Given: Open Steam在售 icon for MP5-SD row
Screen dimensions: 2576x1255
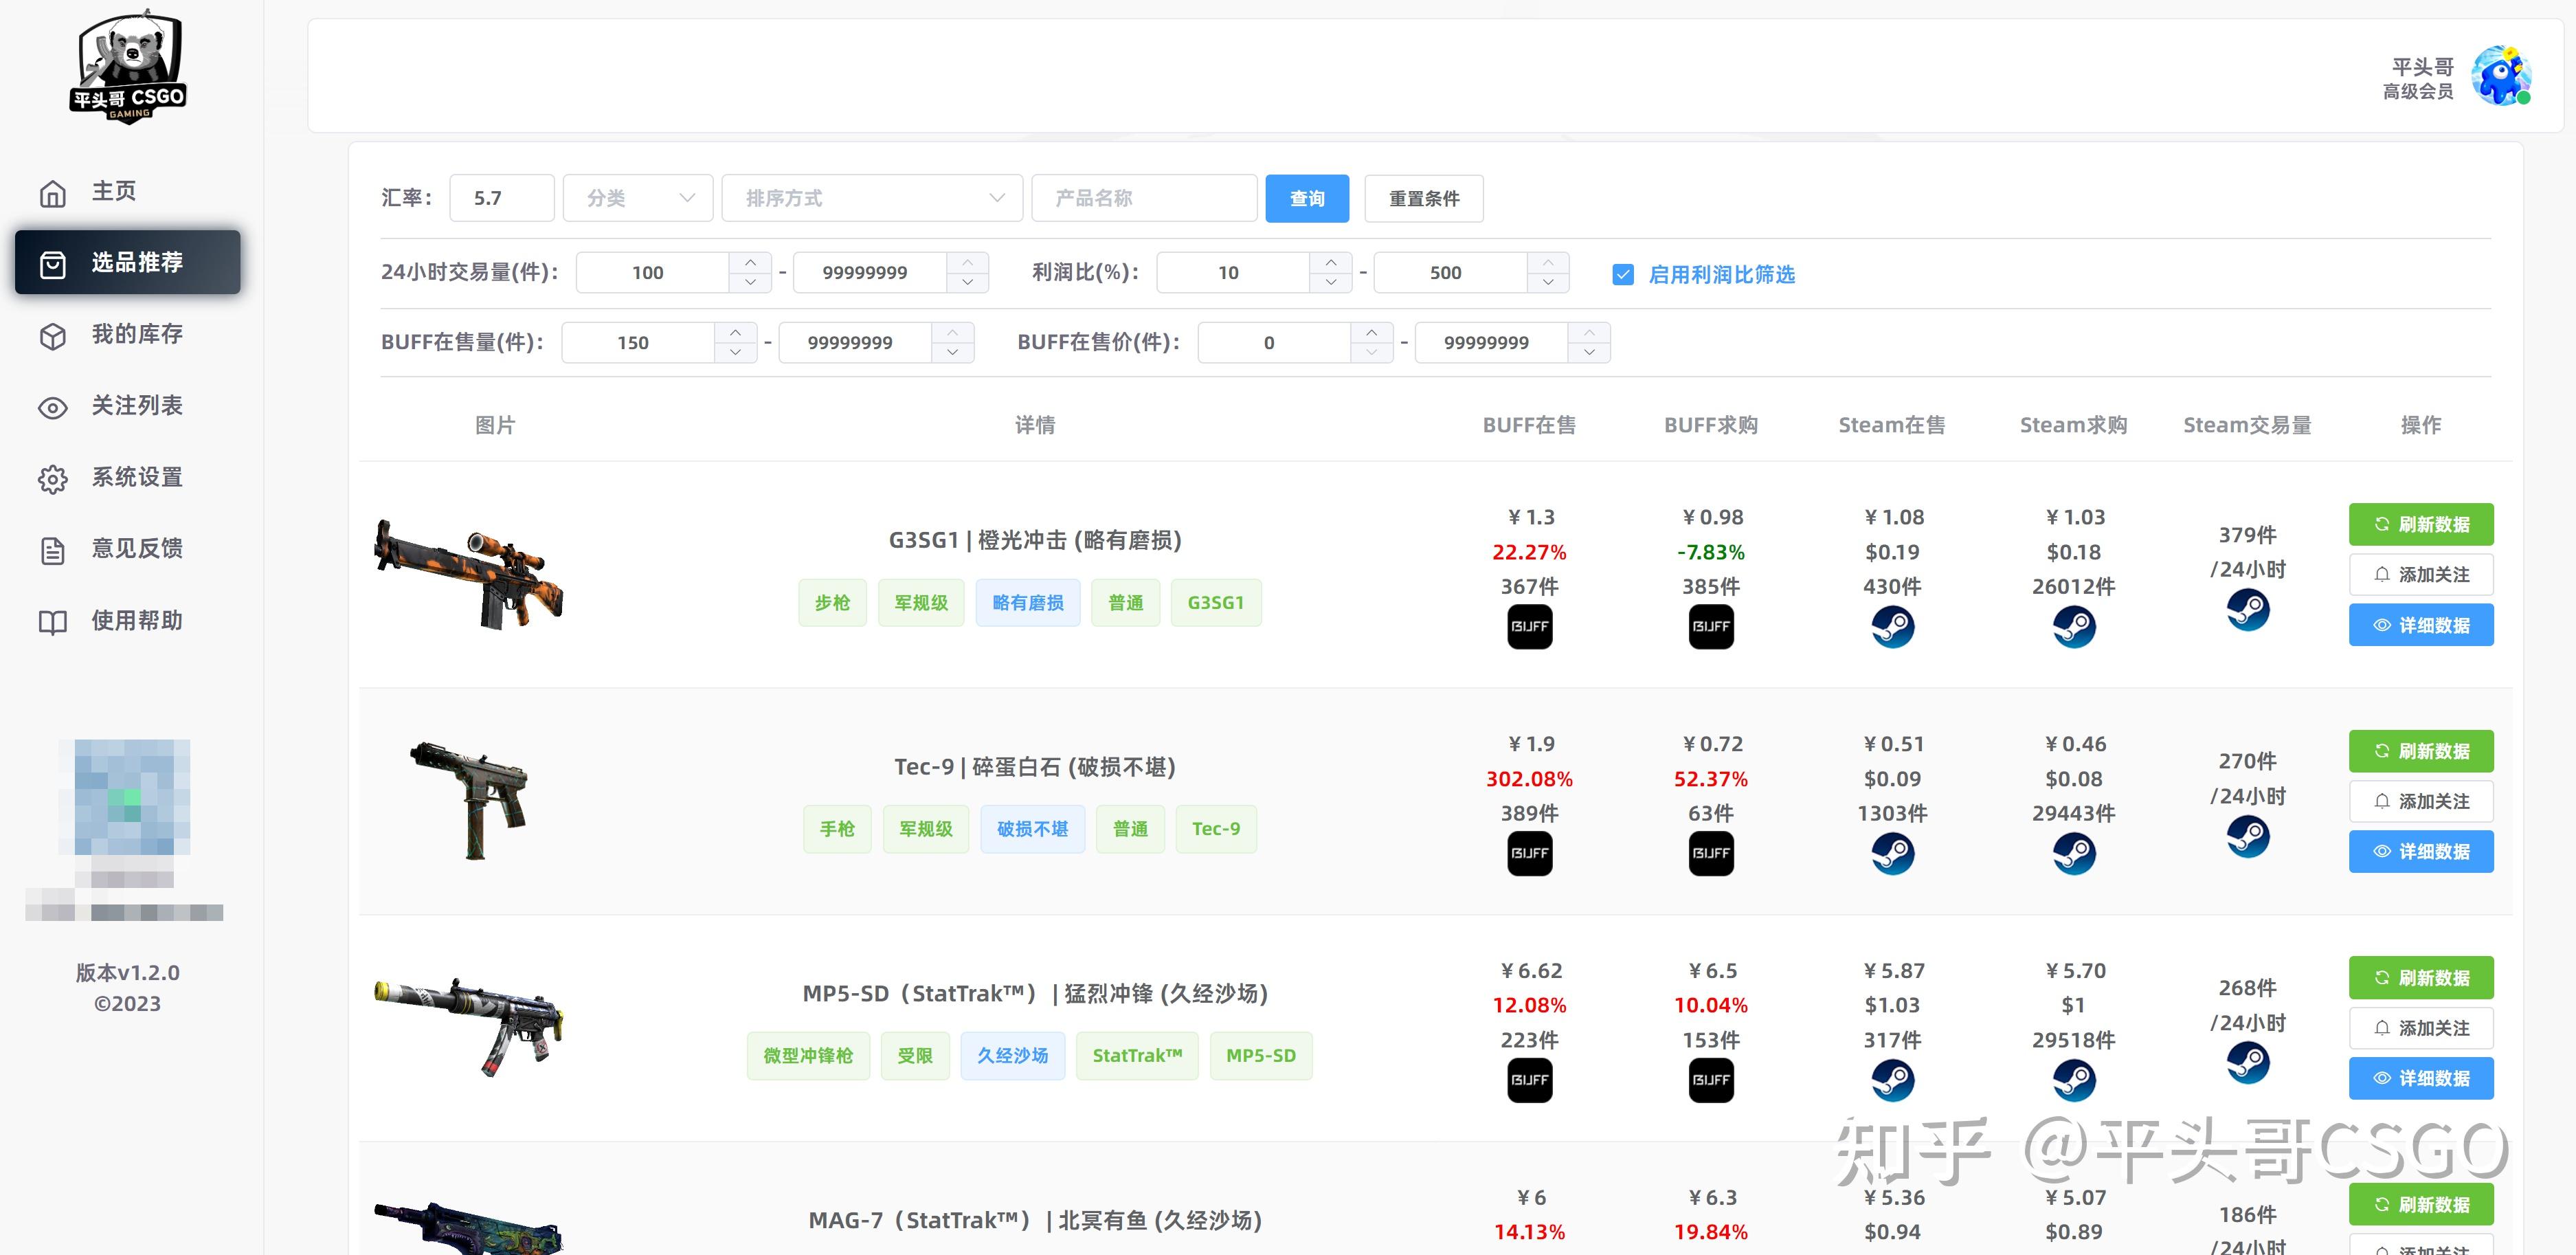Looking at the screenshot, I should [x=1892, y=1080].
